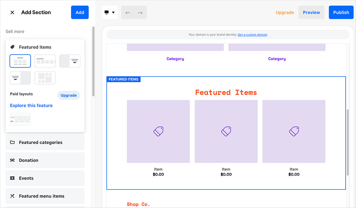Publish the website
356x208 pixels.
(x=341, y=12)
